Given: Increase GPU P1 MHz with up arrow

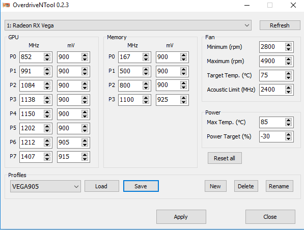Looking at the screenshot, I should click(47, 69).
